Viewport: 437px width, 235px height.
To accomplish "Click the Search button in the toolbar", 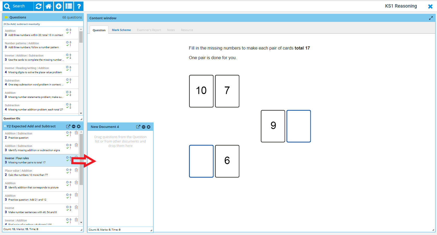I will [x=18, y=6].
